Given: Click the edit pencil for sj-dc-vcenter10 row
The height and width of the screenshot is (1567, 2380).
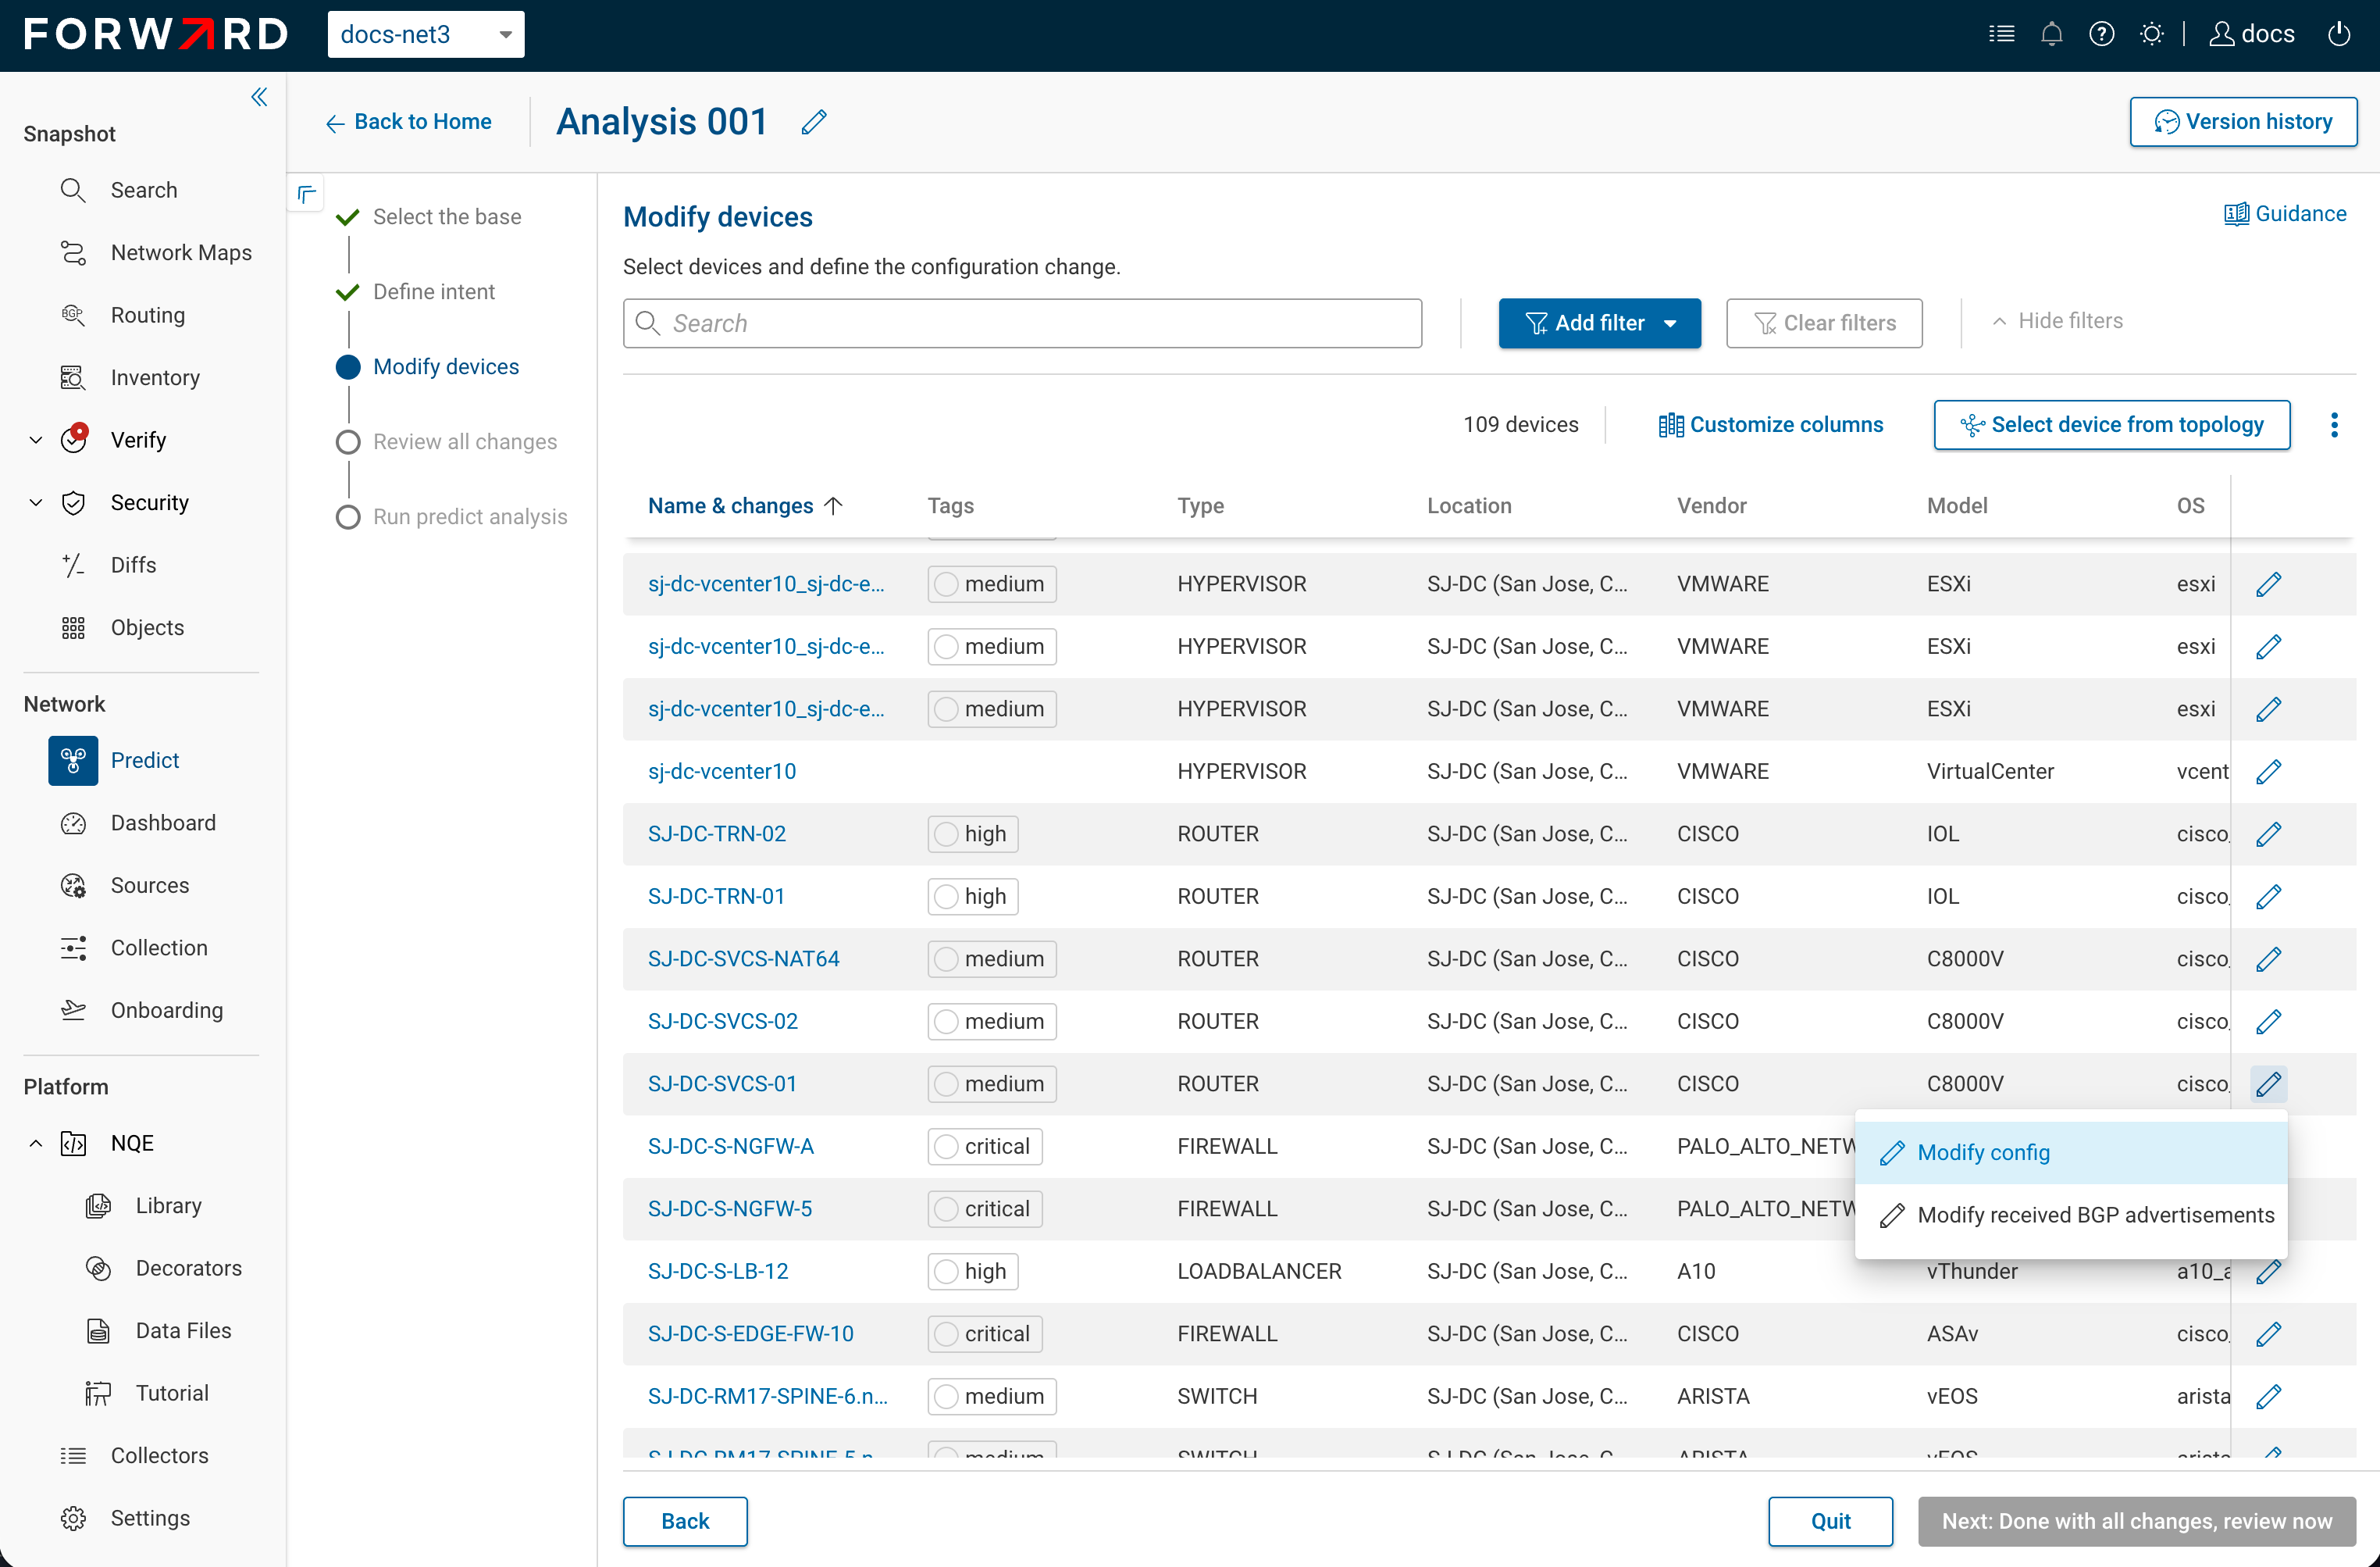Looking at the screenshot, I should tap(2268, 772).
